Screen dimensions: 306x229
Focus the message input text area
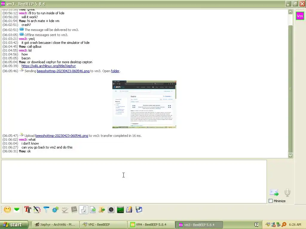(134, 182)
